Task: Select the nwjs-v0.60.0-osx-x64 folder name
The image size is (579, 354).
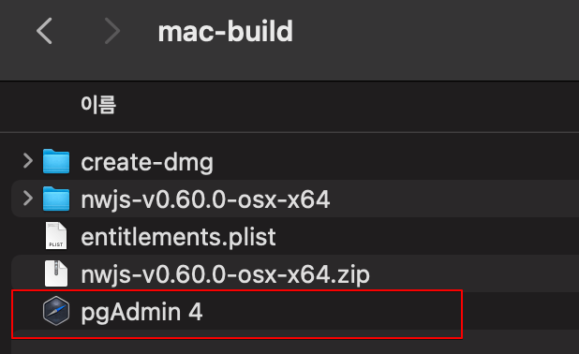Action: point(205,199)
